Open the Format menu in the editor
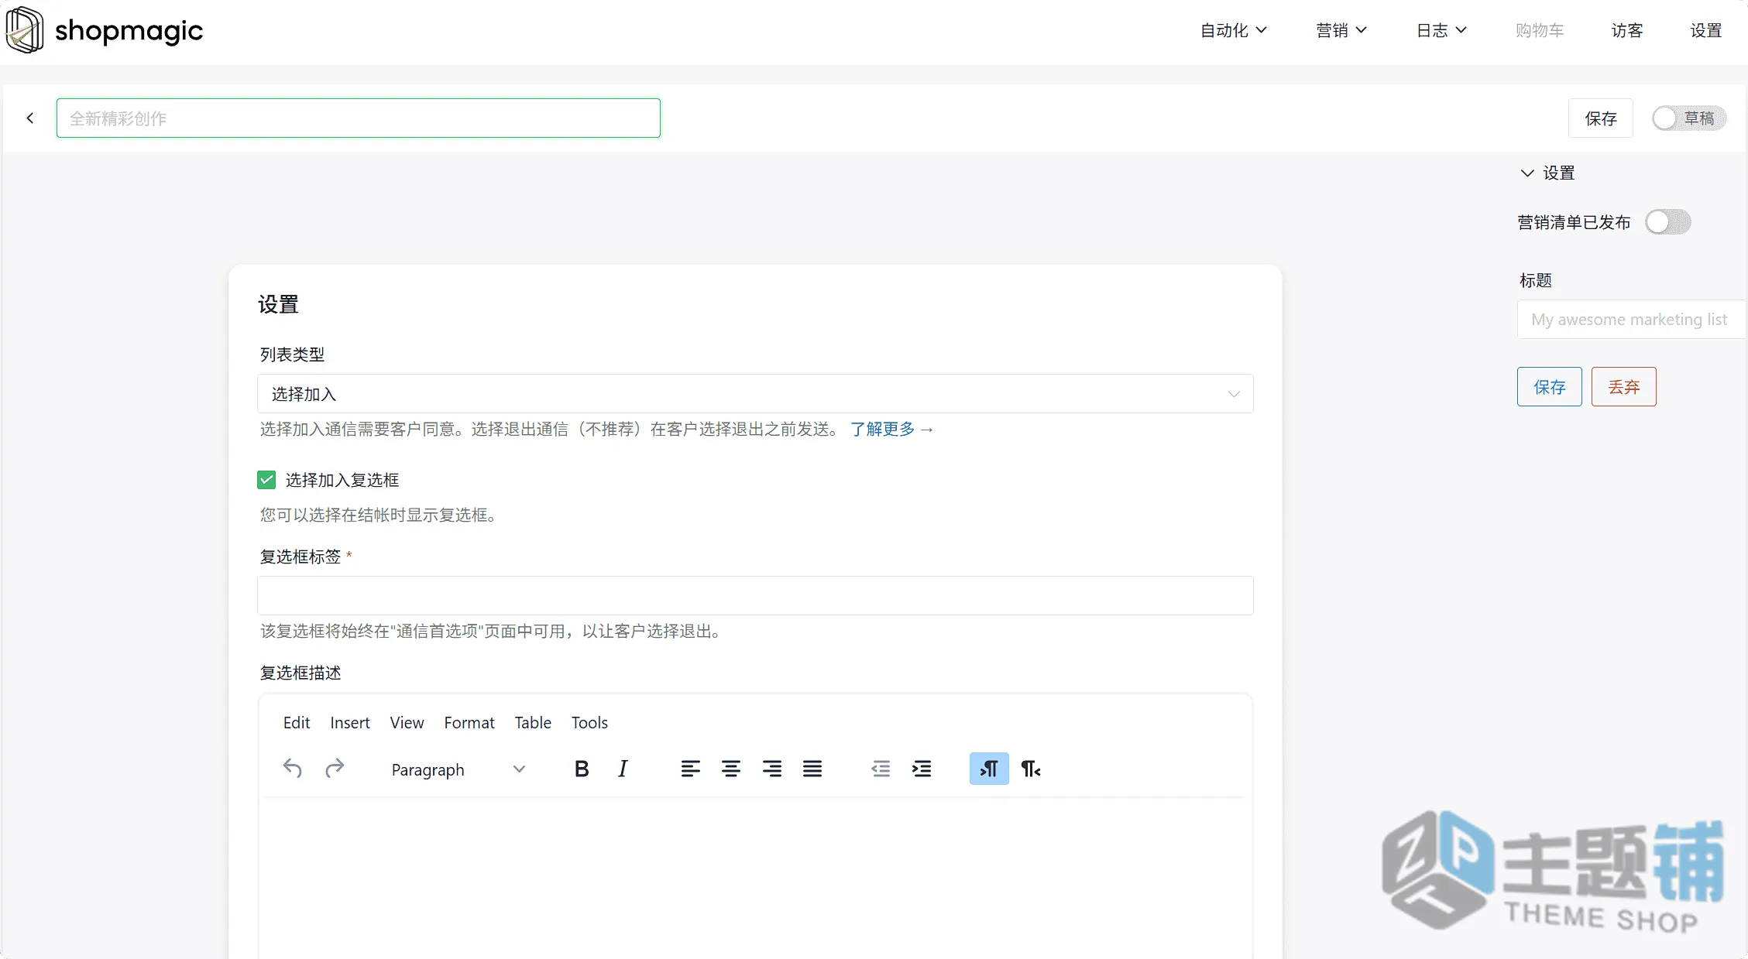This screenshot has width=1748, height=959. [469, 722]
